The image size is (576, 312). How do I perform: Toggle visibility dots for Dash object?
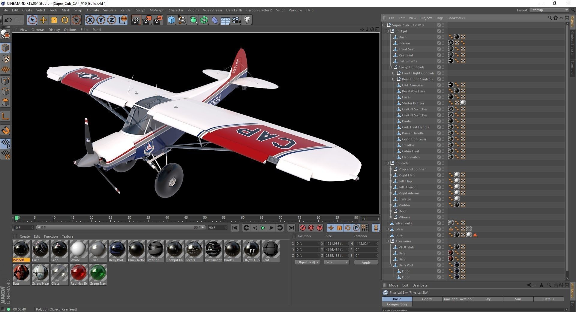coord(443,37)
